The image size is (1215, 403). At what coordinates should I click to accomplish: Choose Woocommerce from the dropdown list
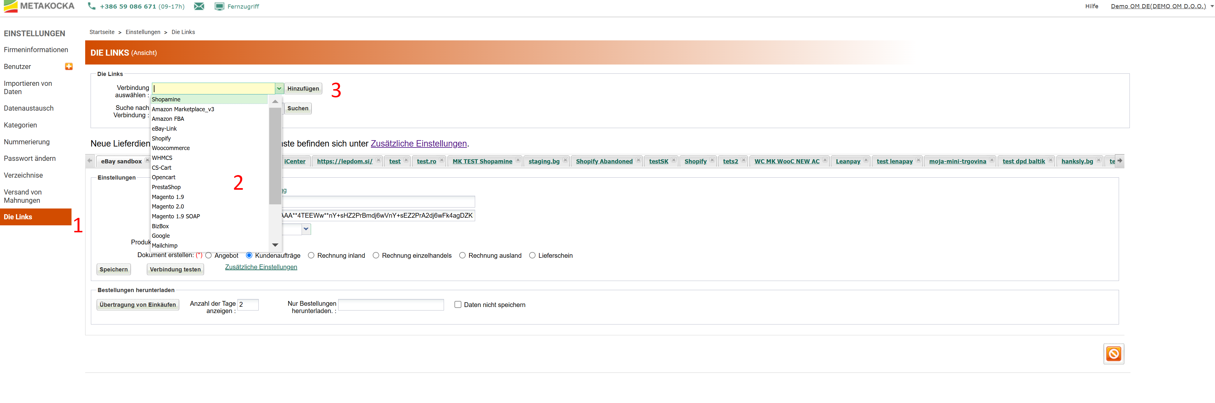tap(171, 148)
